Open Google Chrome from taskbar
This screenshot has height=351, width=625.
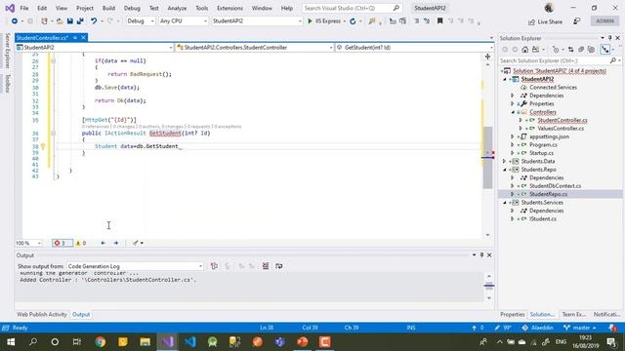100,342
